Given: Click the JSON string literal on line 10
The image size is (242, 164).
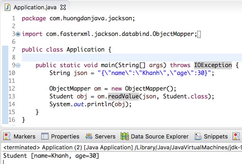Looking at the screenshot, I should pyautogui.click(x=154, y=73).
